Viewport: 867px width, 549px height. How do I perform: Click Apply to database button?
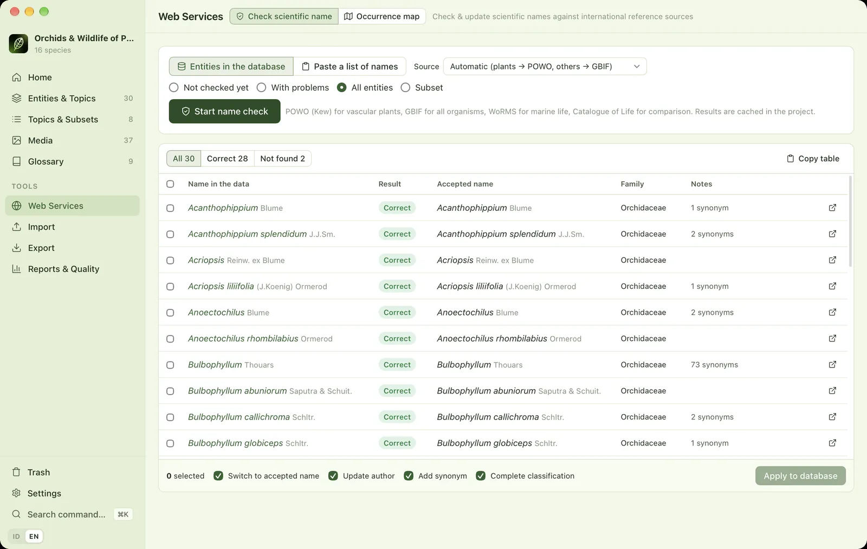click(800, 476)
